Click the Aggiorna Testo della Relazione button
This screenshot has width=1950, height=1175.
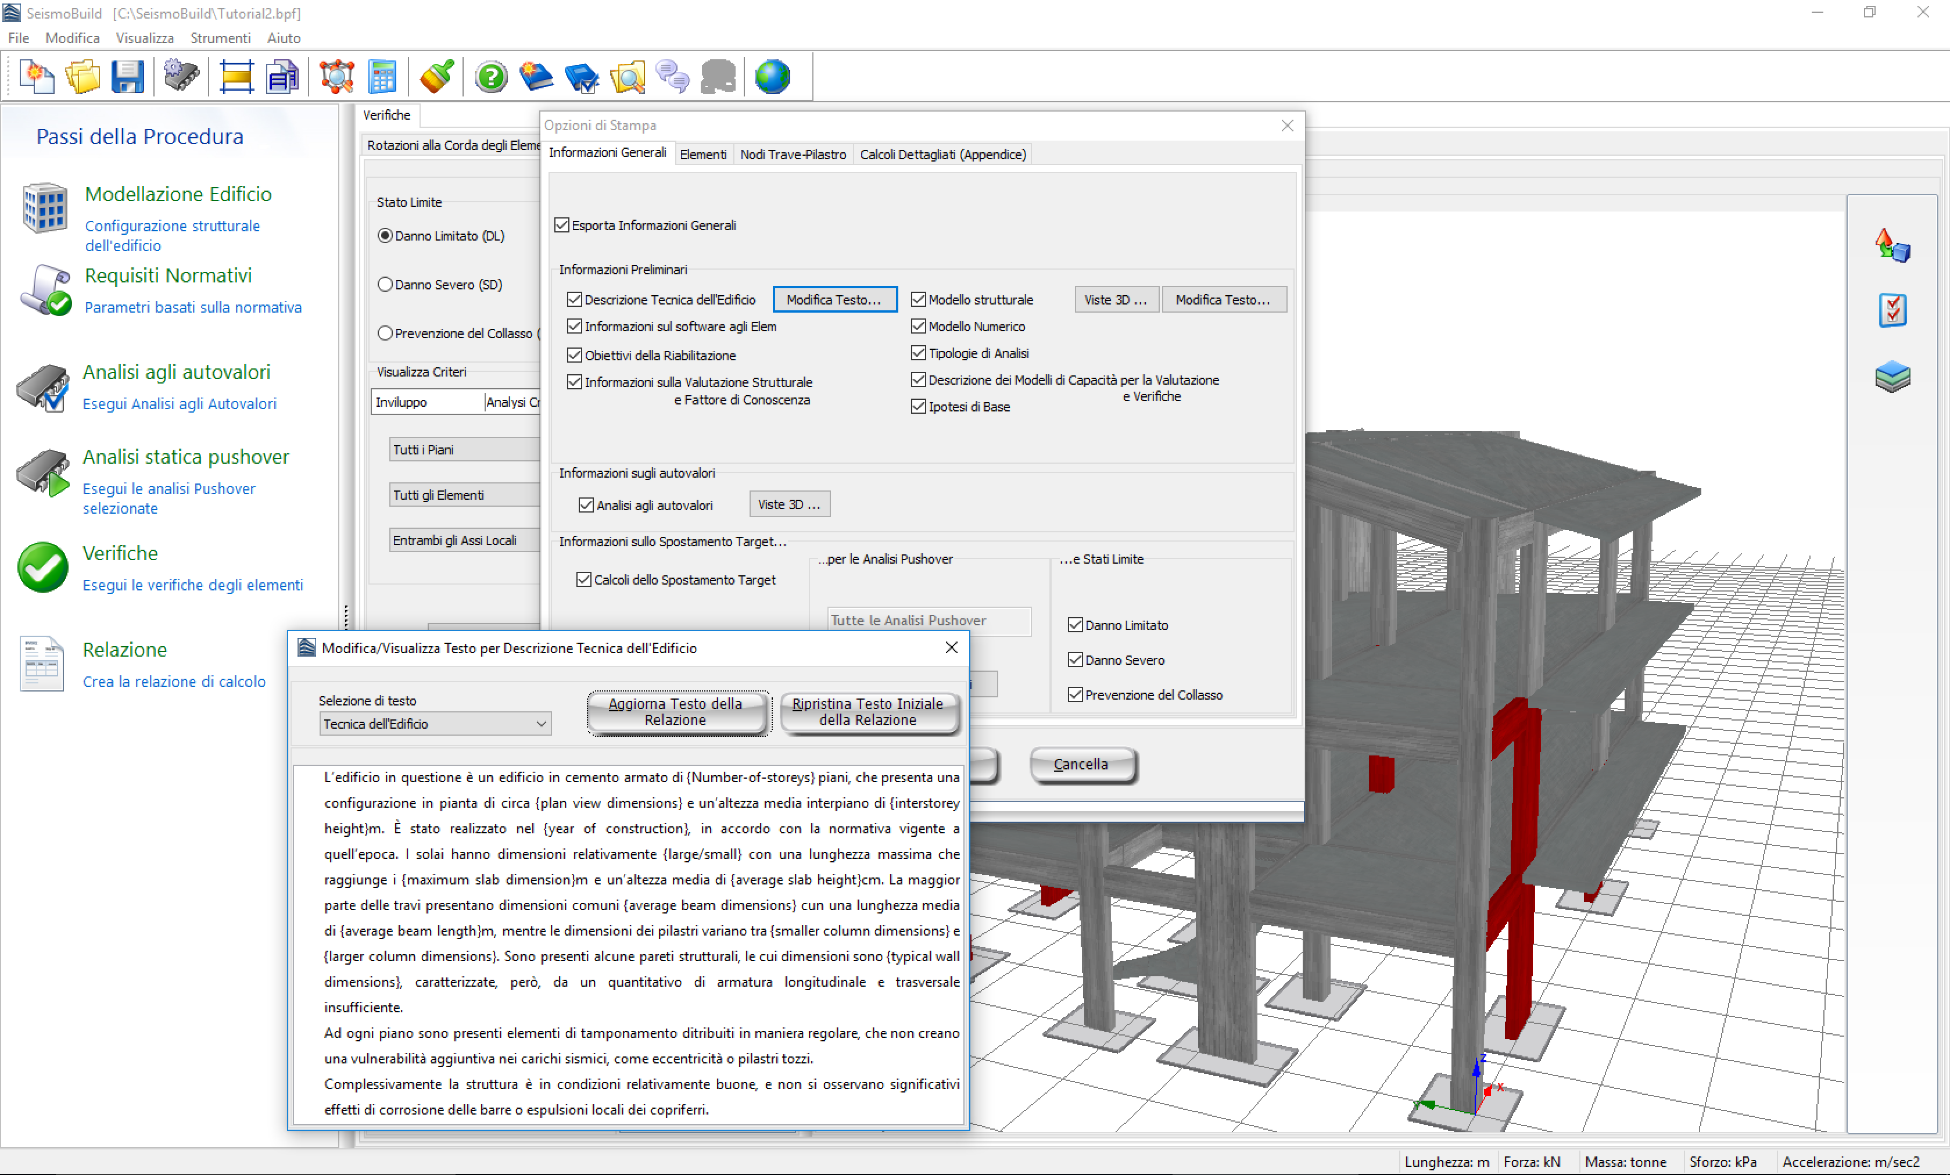coord(678,712)
